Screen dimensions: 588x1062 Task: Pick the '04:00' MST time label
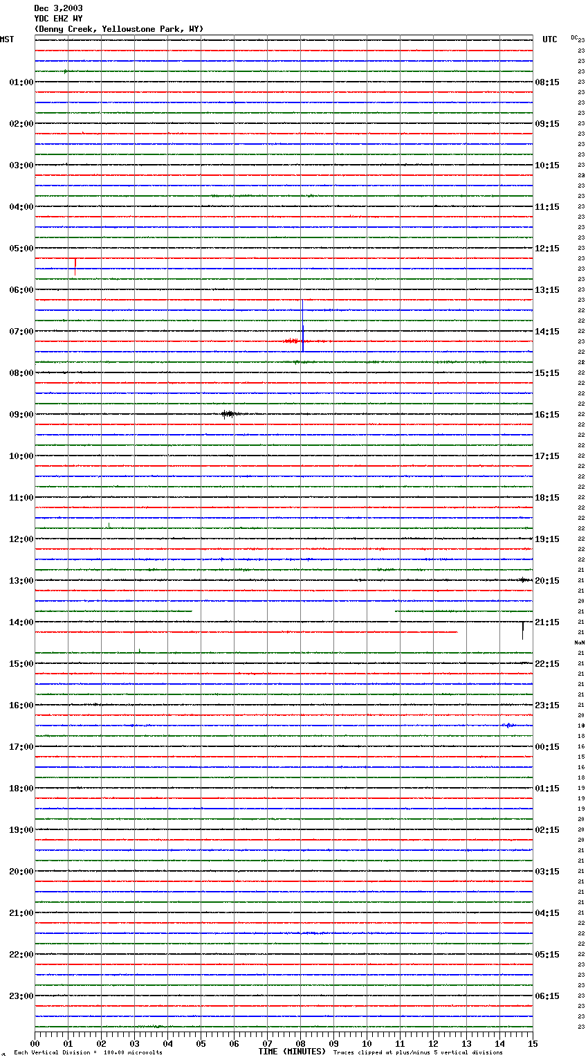(21, 207)
